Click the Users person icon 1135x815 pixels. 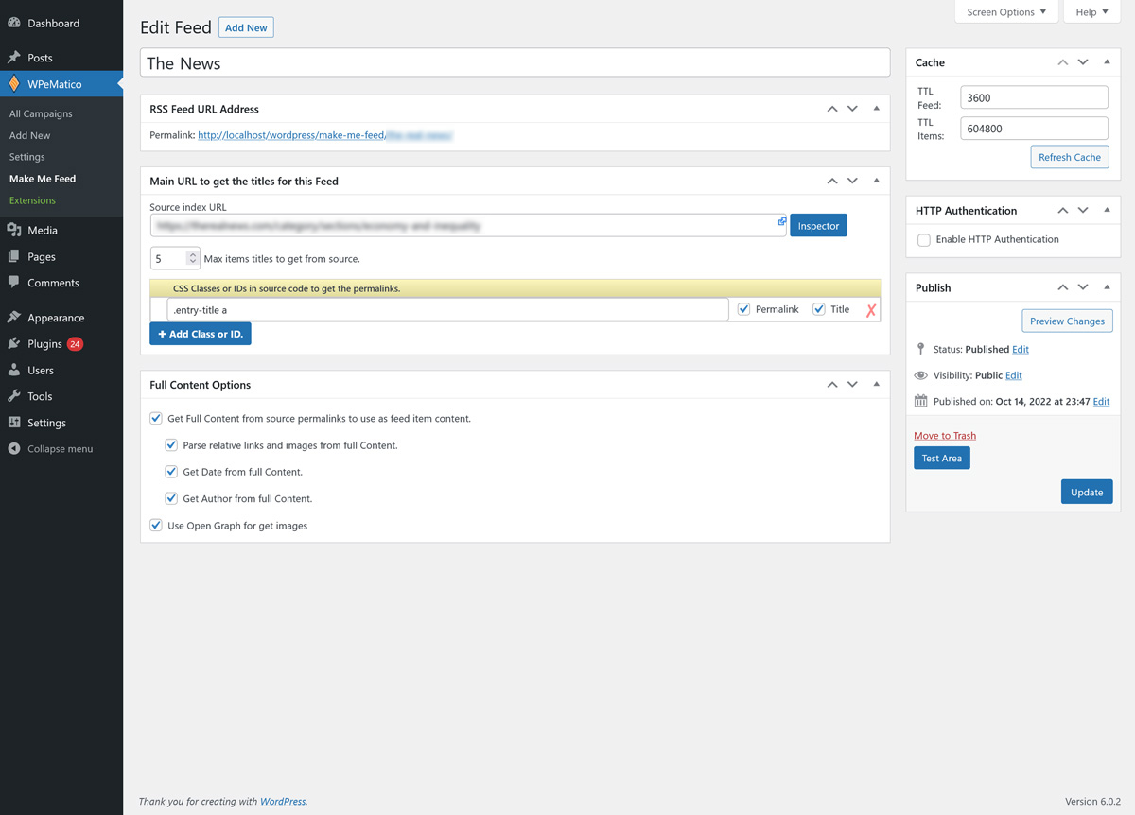click(14, 371)
